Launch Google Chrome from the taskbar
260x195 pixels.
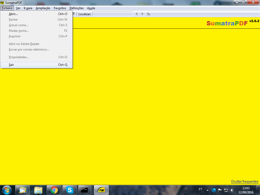[x=54, y=190]
